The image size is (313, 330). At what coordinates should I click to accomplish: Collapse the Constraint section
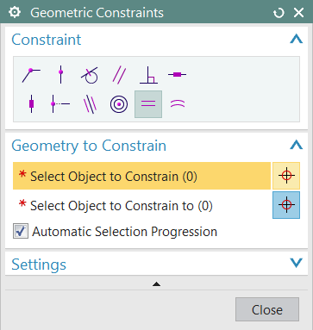coord(297,39)
